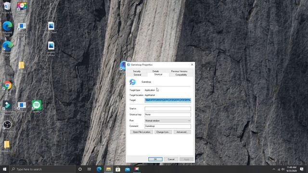Confirm the dialog with OK
The height and width of the screenshot is (173, 308).
155,159
